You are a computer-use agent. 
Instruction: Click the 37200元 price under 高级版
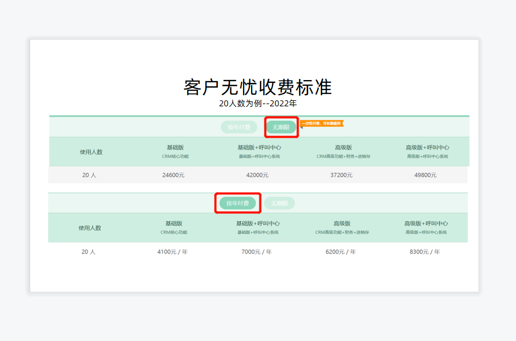(343, 175)
